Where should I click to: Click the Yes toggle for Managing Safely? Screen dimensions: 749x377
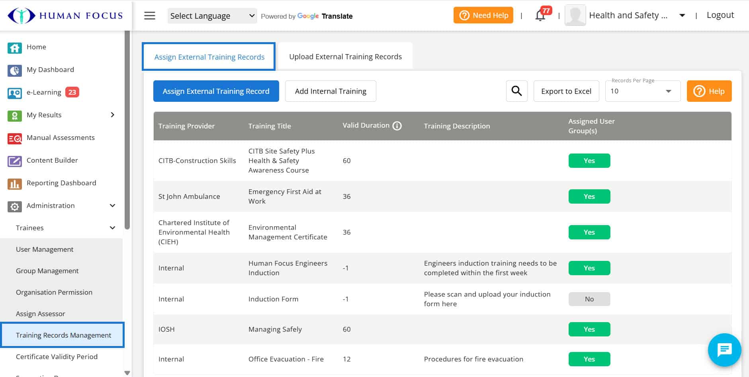(x=589, y=329)
